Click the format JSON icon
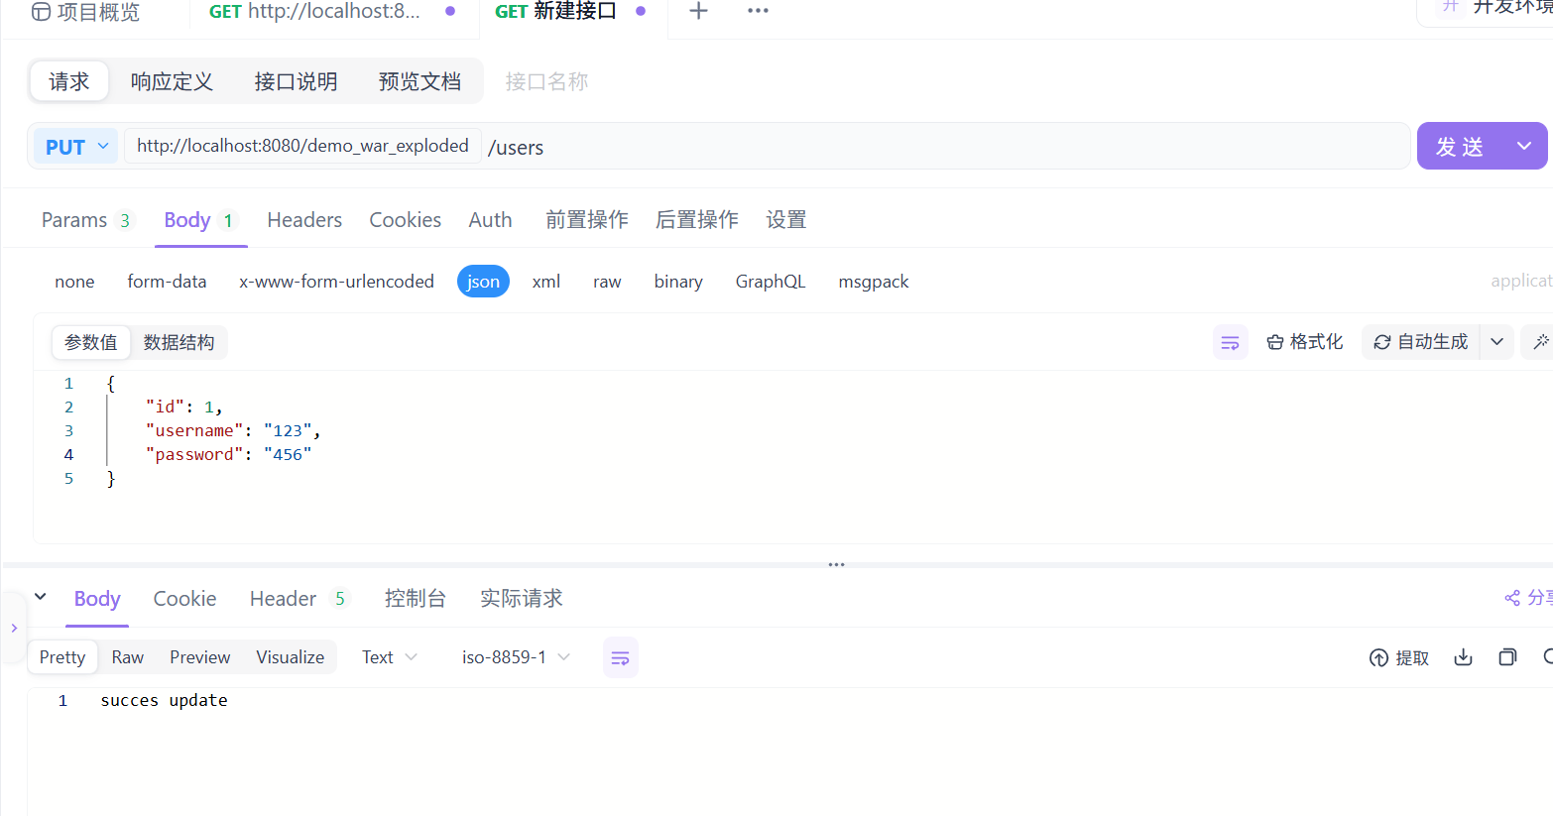Image resolution: width=1553 pixels, height=816 pixels. coord(1304,341)
